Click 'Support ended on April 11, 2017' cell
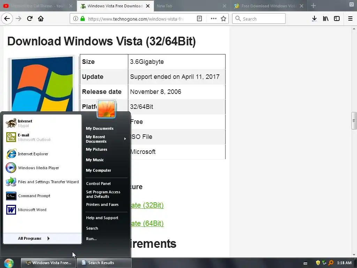357x268 pixels. (x=177, y=77)
